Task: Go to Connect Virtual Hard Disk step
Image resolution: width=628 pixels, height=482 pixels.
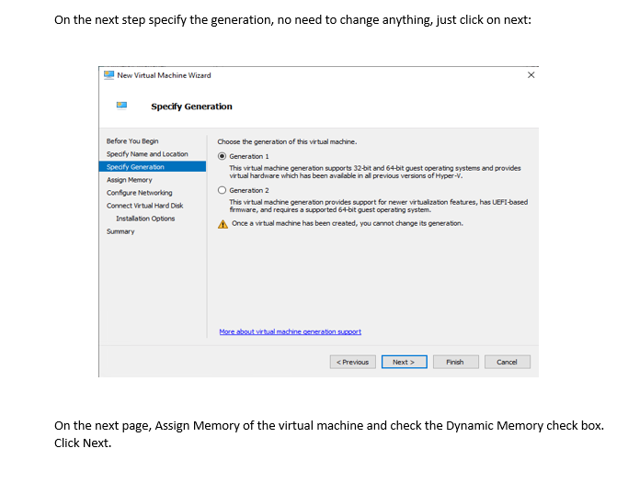Action: click(144, 206)
